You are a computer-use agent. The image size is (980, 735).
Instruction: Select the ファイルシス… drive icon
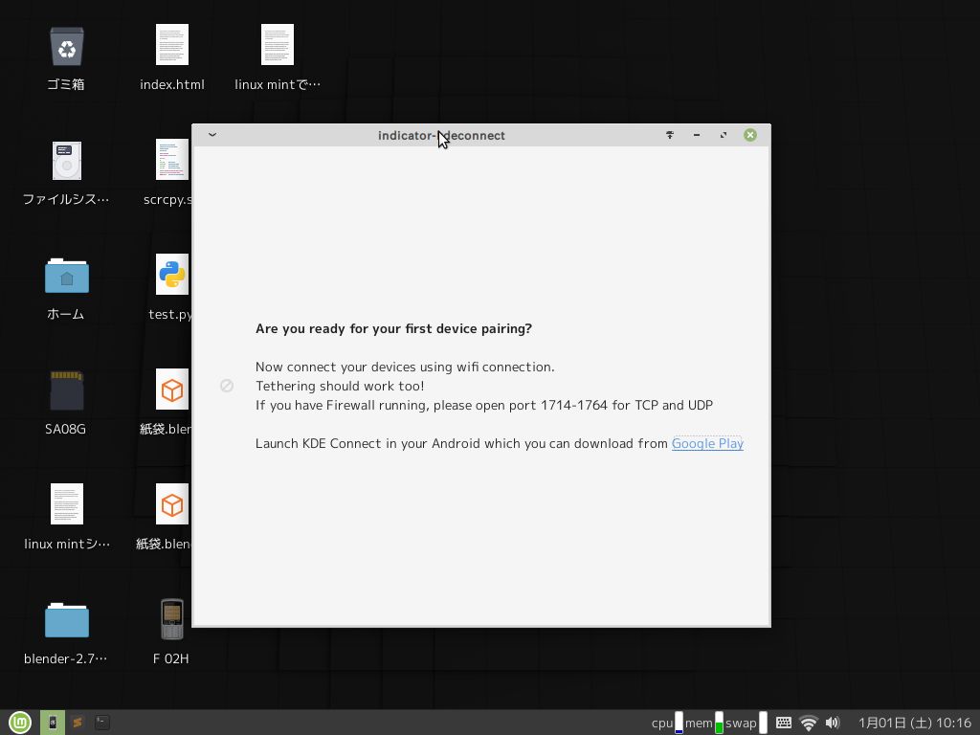click(x=66, y=160)
